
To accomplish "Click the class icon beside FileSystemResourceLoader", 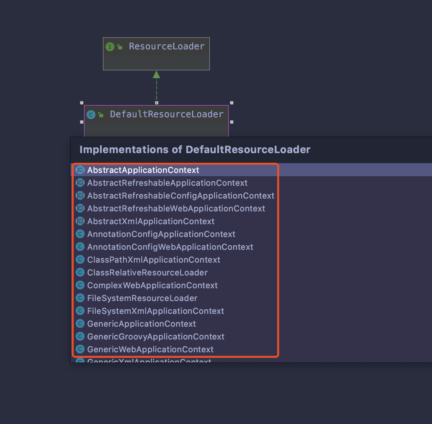I will tap(80, 298).
